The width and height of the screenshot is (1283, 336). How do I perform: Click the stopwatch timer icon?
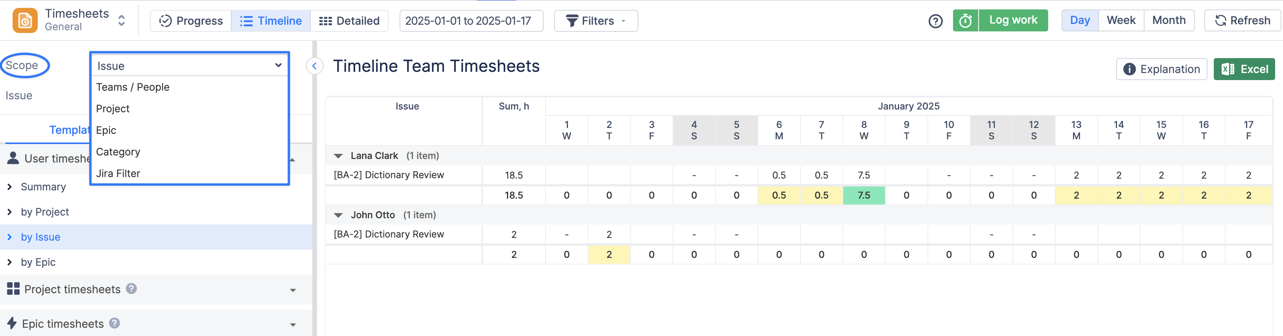[x=965, y=20]
